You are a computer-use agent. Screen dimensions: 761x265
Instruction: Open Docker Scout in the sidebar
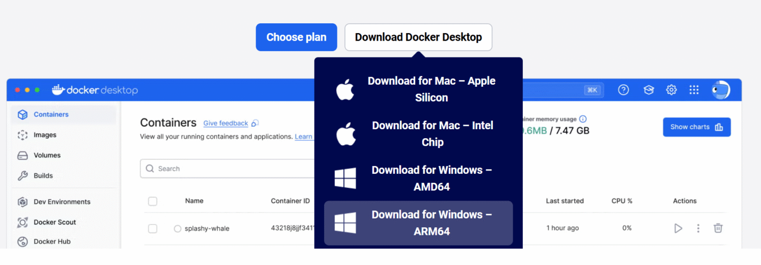[x=63, y=222]
